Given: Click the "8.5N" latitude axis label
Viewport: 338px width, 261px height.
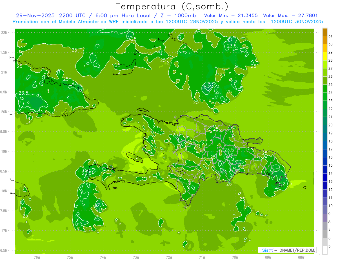Looking at the screenshot, I should coord(4,171).
